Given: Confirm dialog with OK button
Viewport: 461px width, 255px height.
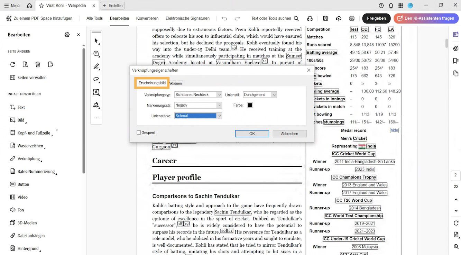Looking at the screenshot, I should tap(252, 134).
